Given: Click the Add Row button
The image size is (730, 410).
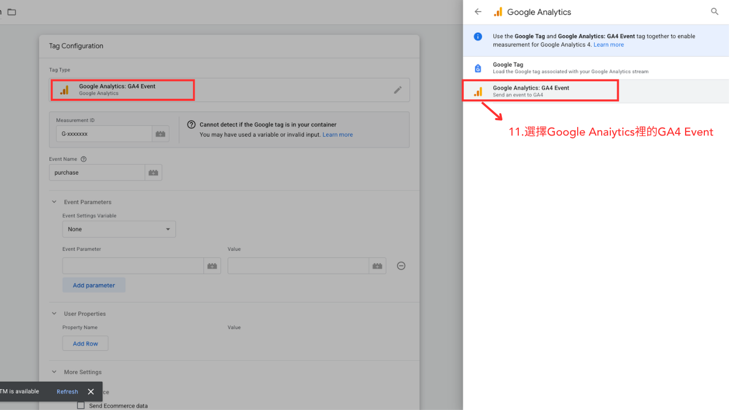Looking at the screenshot, I should 86,344.
